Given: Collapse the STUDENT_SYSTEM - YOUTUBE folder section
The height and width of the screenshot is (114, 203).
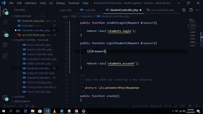Looking at the screenshot, I should [x=31, y=40].
